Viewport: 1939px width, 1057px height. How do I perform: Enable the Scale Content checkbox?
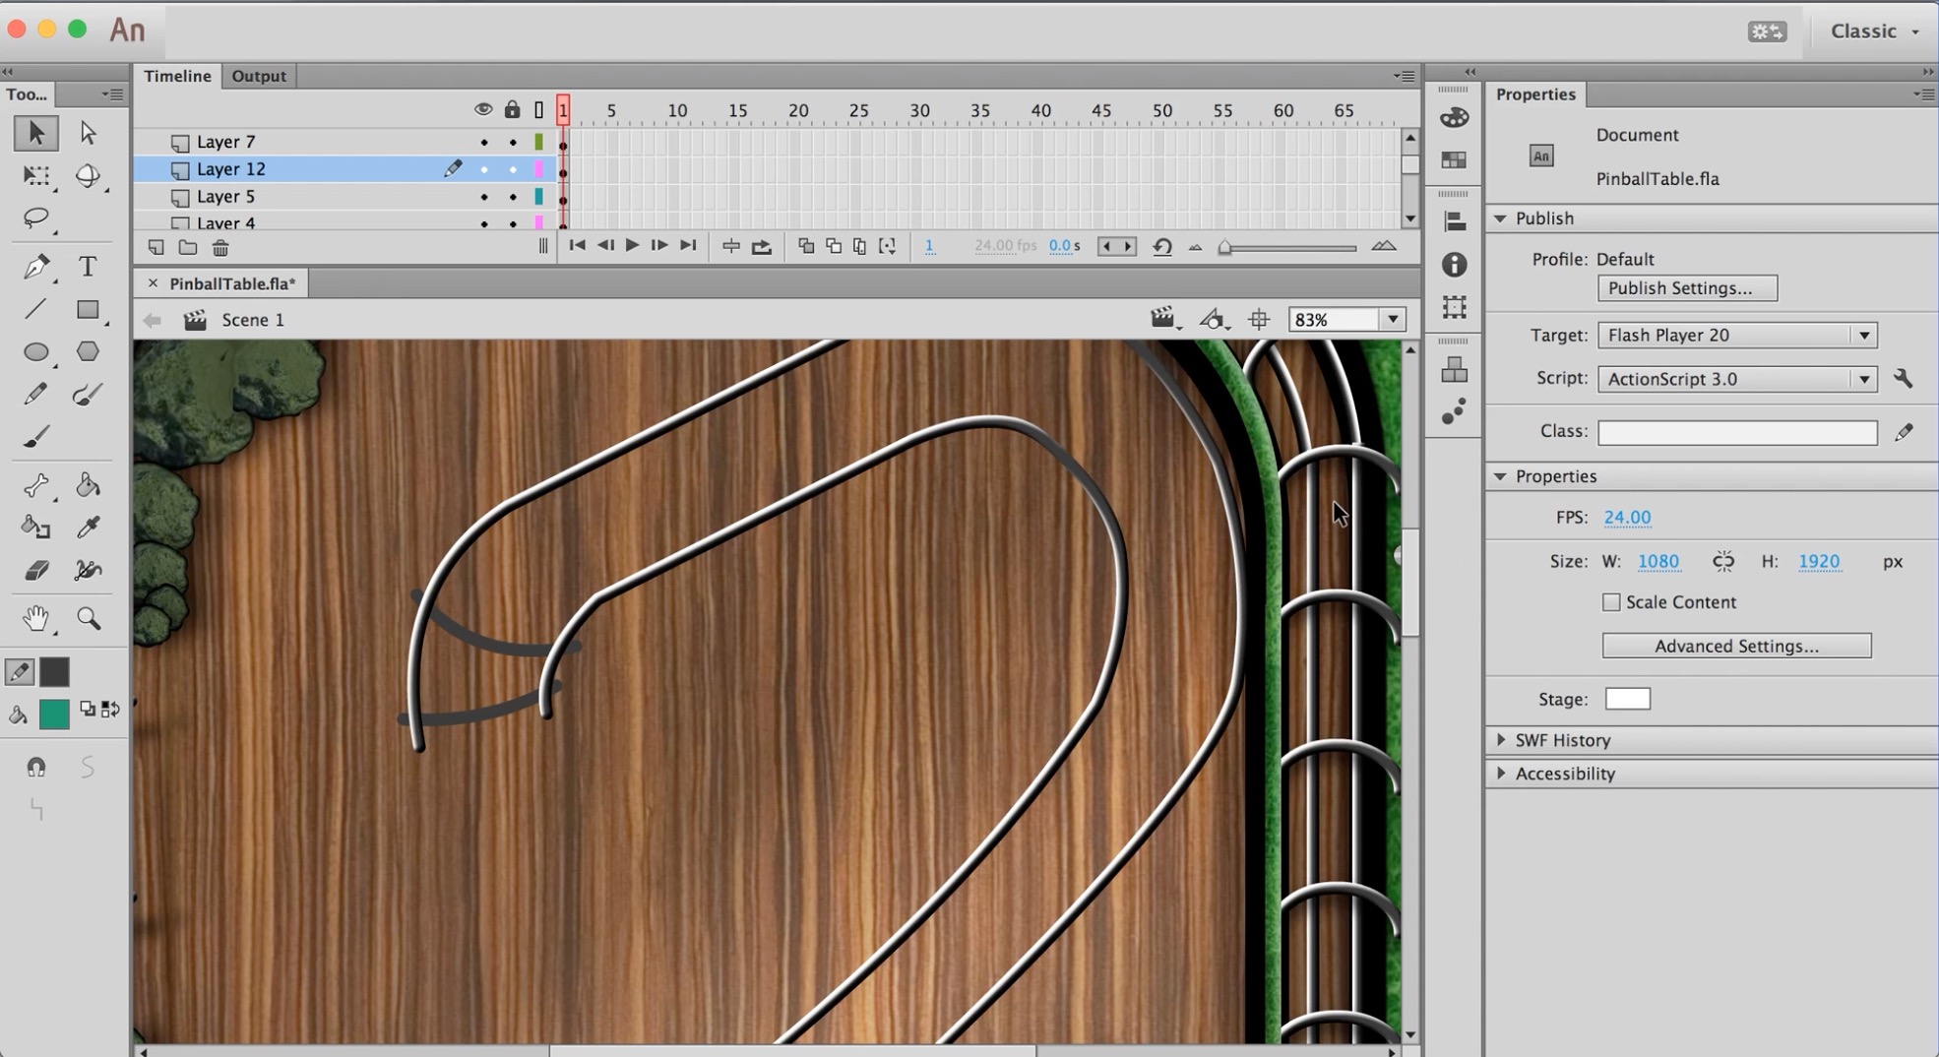1610,602
